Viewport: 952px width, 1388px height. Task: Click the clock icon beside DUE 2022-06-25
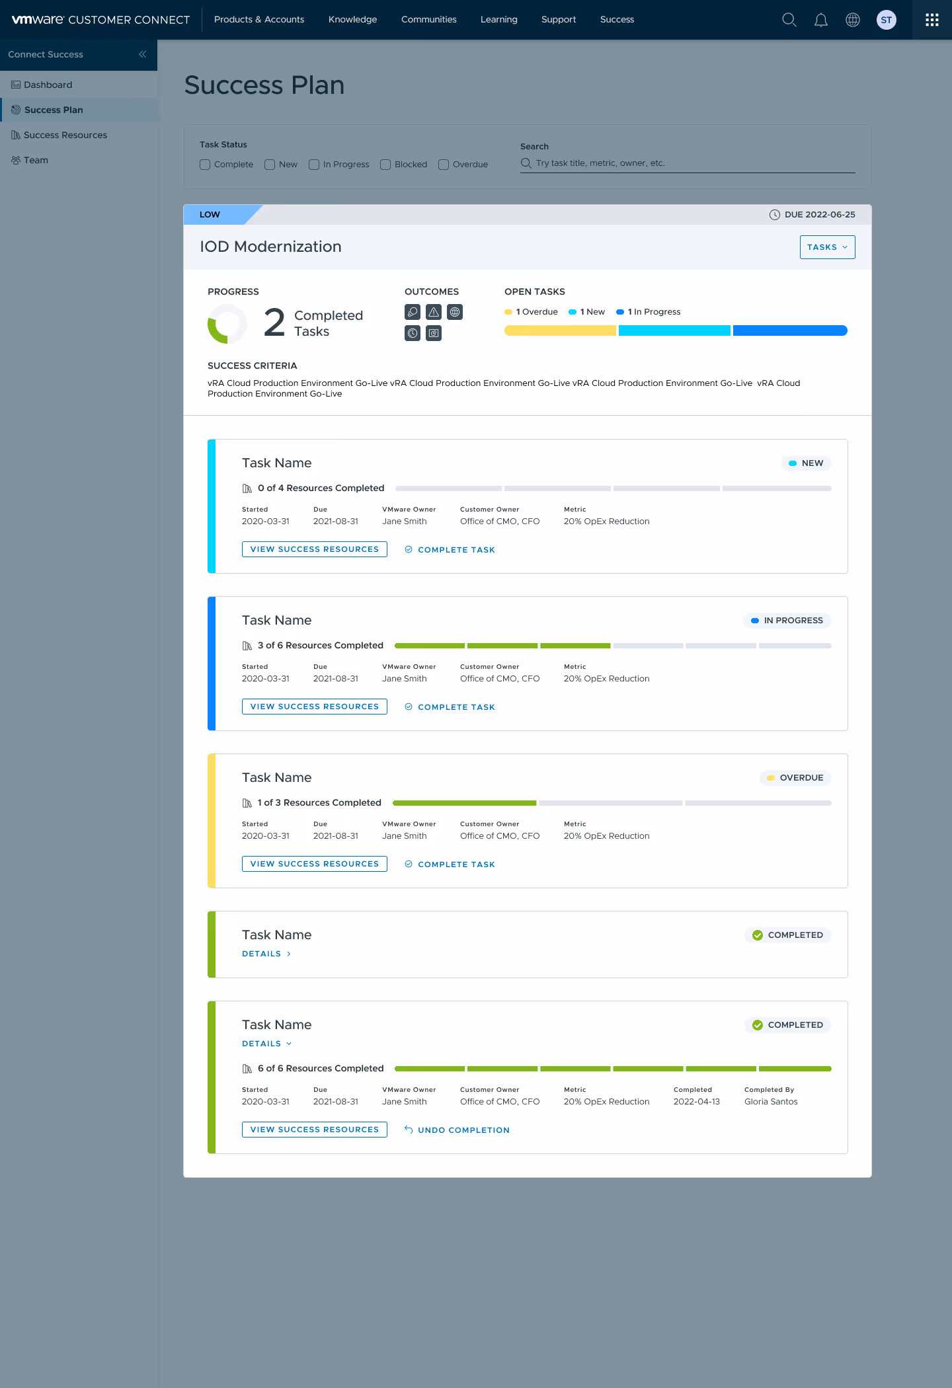[x=775, y=215]
